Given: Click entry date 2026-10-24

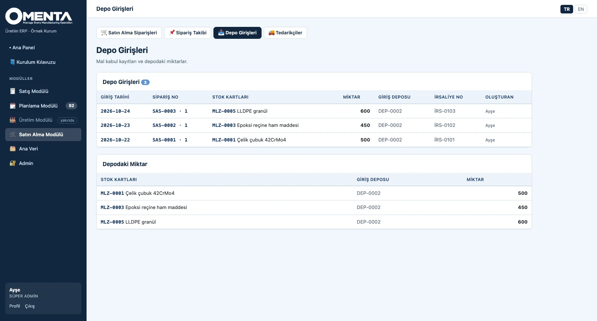Looking at the screenshot, I should (x=115, y=111).
